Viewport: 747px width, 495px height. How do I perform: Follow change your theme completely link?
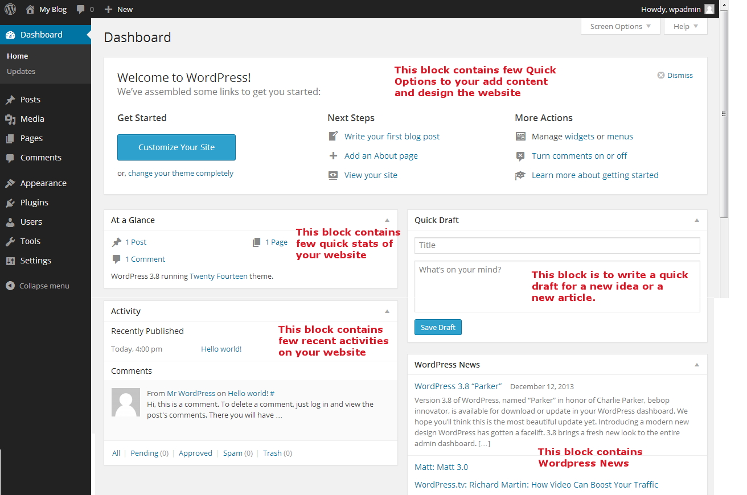click(x=180, y=173)
